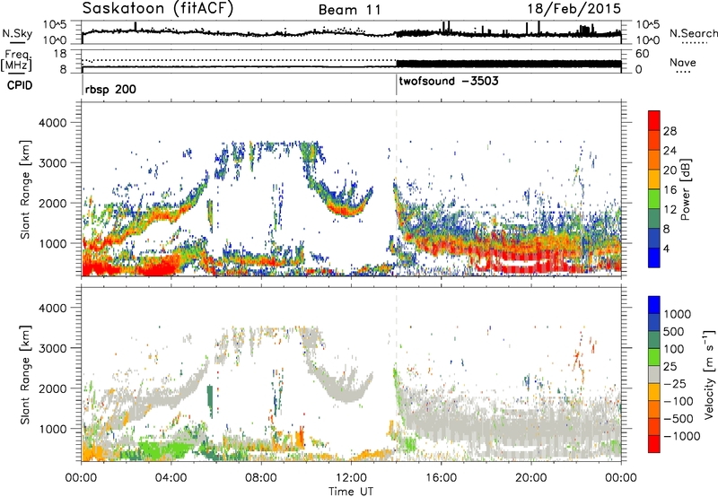Click the '1000' Velocity color bar tick value
This screenshot has width=718, height=497.
[x=677, y=314]
